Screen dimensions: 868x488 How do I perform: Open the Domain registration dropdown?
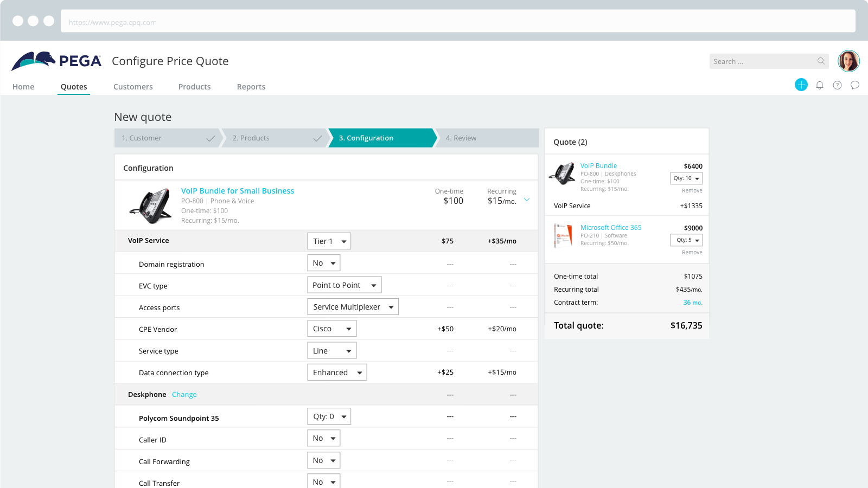point(324,263)
